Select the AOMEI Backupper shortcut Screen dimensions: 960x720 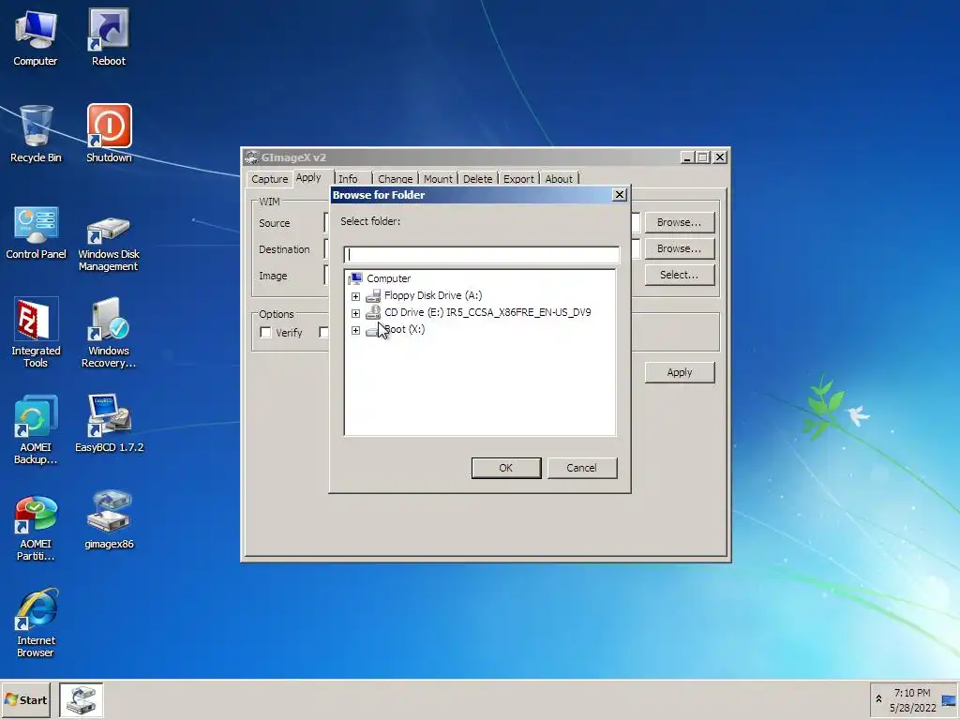[x=36, y=429]
